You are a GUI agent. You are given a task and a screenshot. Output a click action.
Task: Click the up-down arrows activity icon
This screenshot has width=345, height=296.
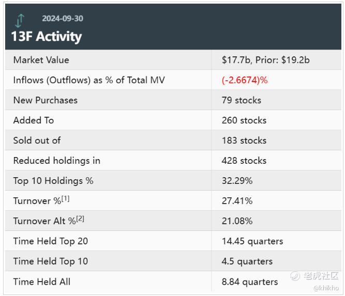click(x=19, y=20)
